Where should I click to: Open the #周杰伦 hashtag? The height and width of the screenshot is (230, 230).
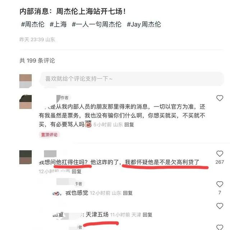(33, 24)
